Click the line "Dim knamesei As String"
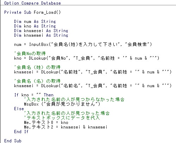Screen dimensions: 176x143 click(x=41, y=31)
